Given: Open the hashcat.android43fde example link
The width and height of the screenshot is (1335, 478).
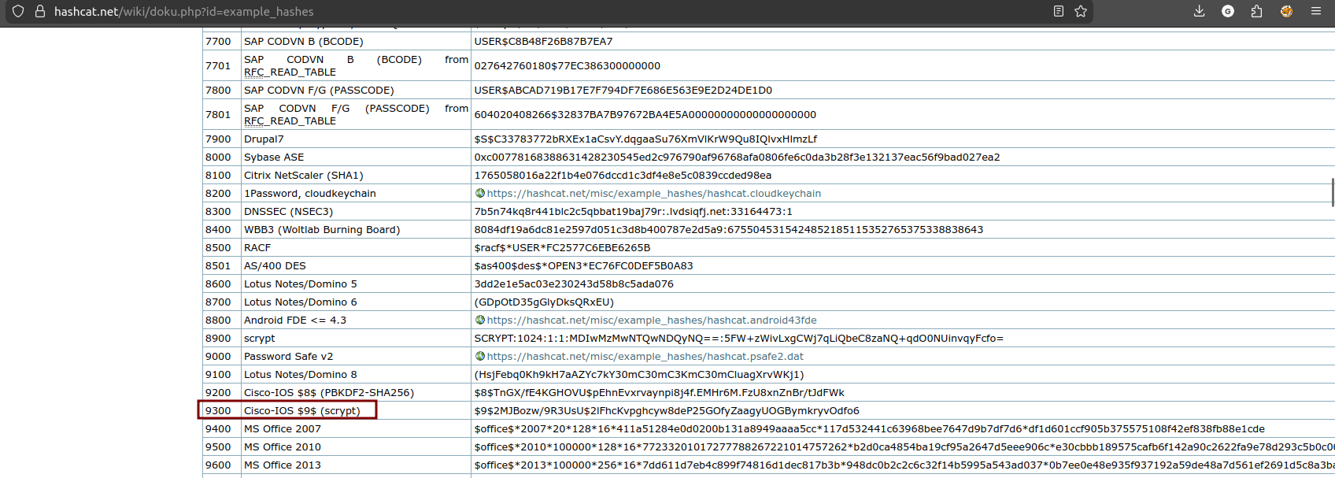Looking at the screenshot, I should [651, 321].
